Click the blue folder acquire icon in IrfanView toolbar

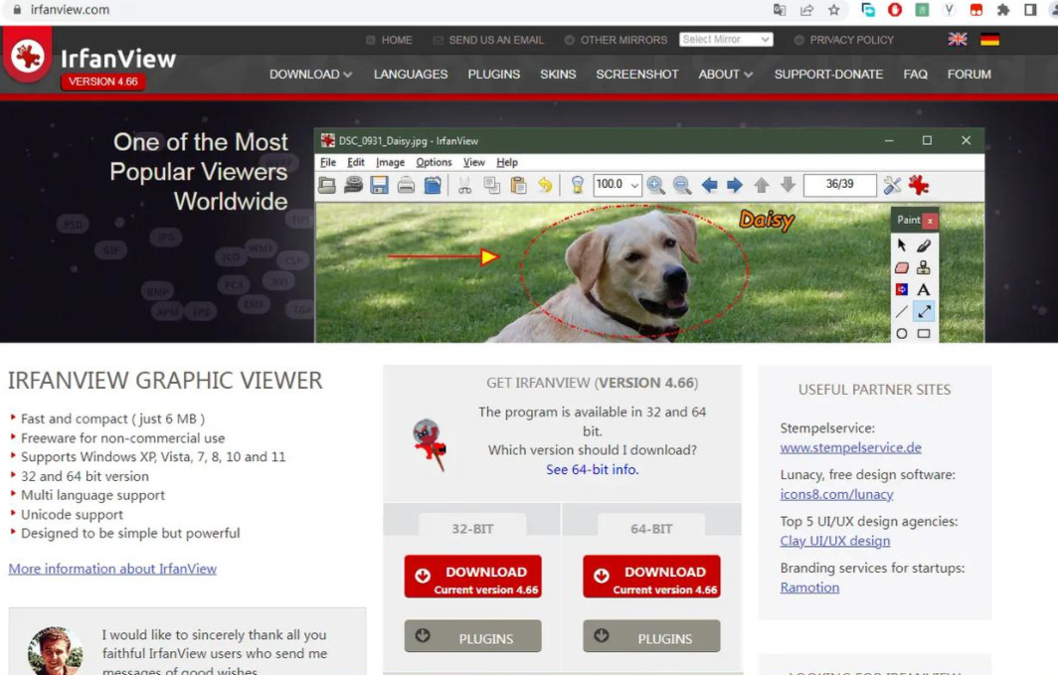coord(433,185)
